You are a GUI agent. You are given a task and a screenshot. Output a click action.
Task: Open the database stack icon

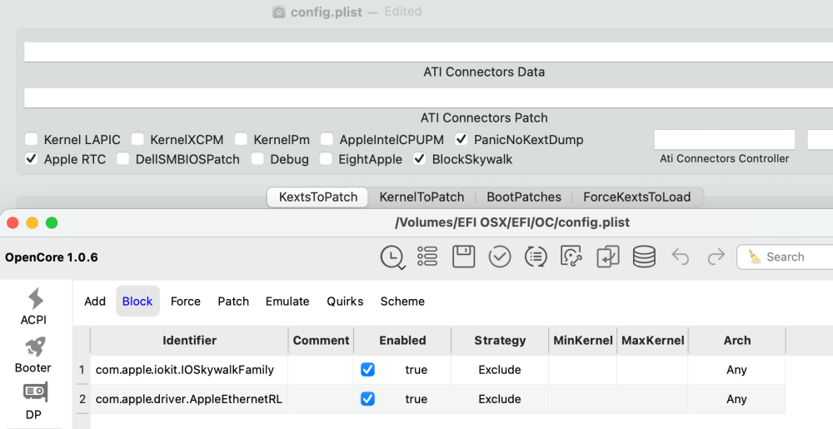(644, 257)
